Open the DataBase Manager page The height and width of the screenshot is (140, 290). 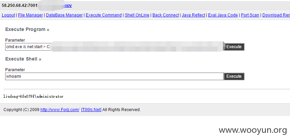point(64,15)
